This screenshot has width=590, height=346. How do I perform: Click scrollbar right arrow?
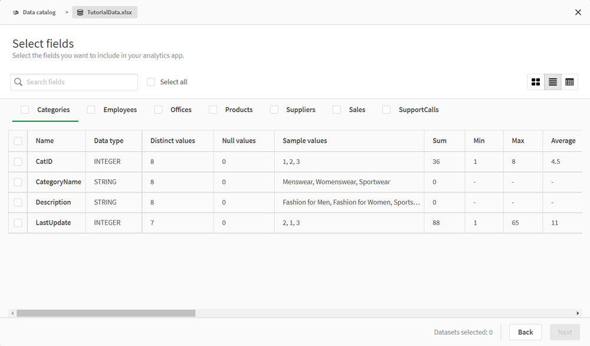pos(578,314)
